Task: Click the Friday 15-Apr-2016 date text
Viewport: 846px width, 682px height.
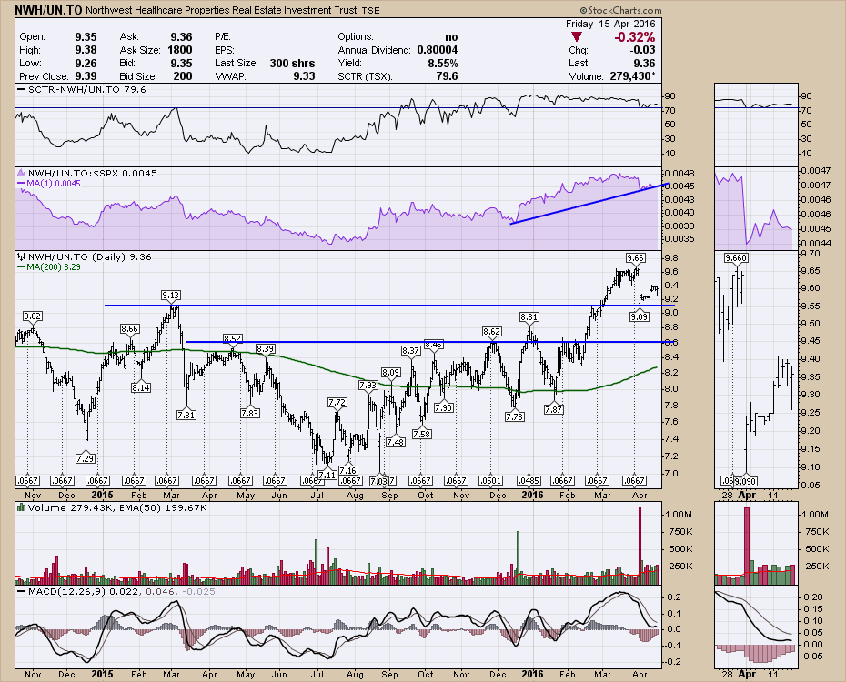Action: (x=610, y=24)
